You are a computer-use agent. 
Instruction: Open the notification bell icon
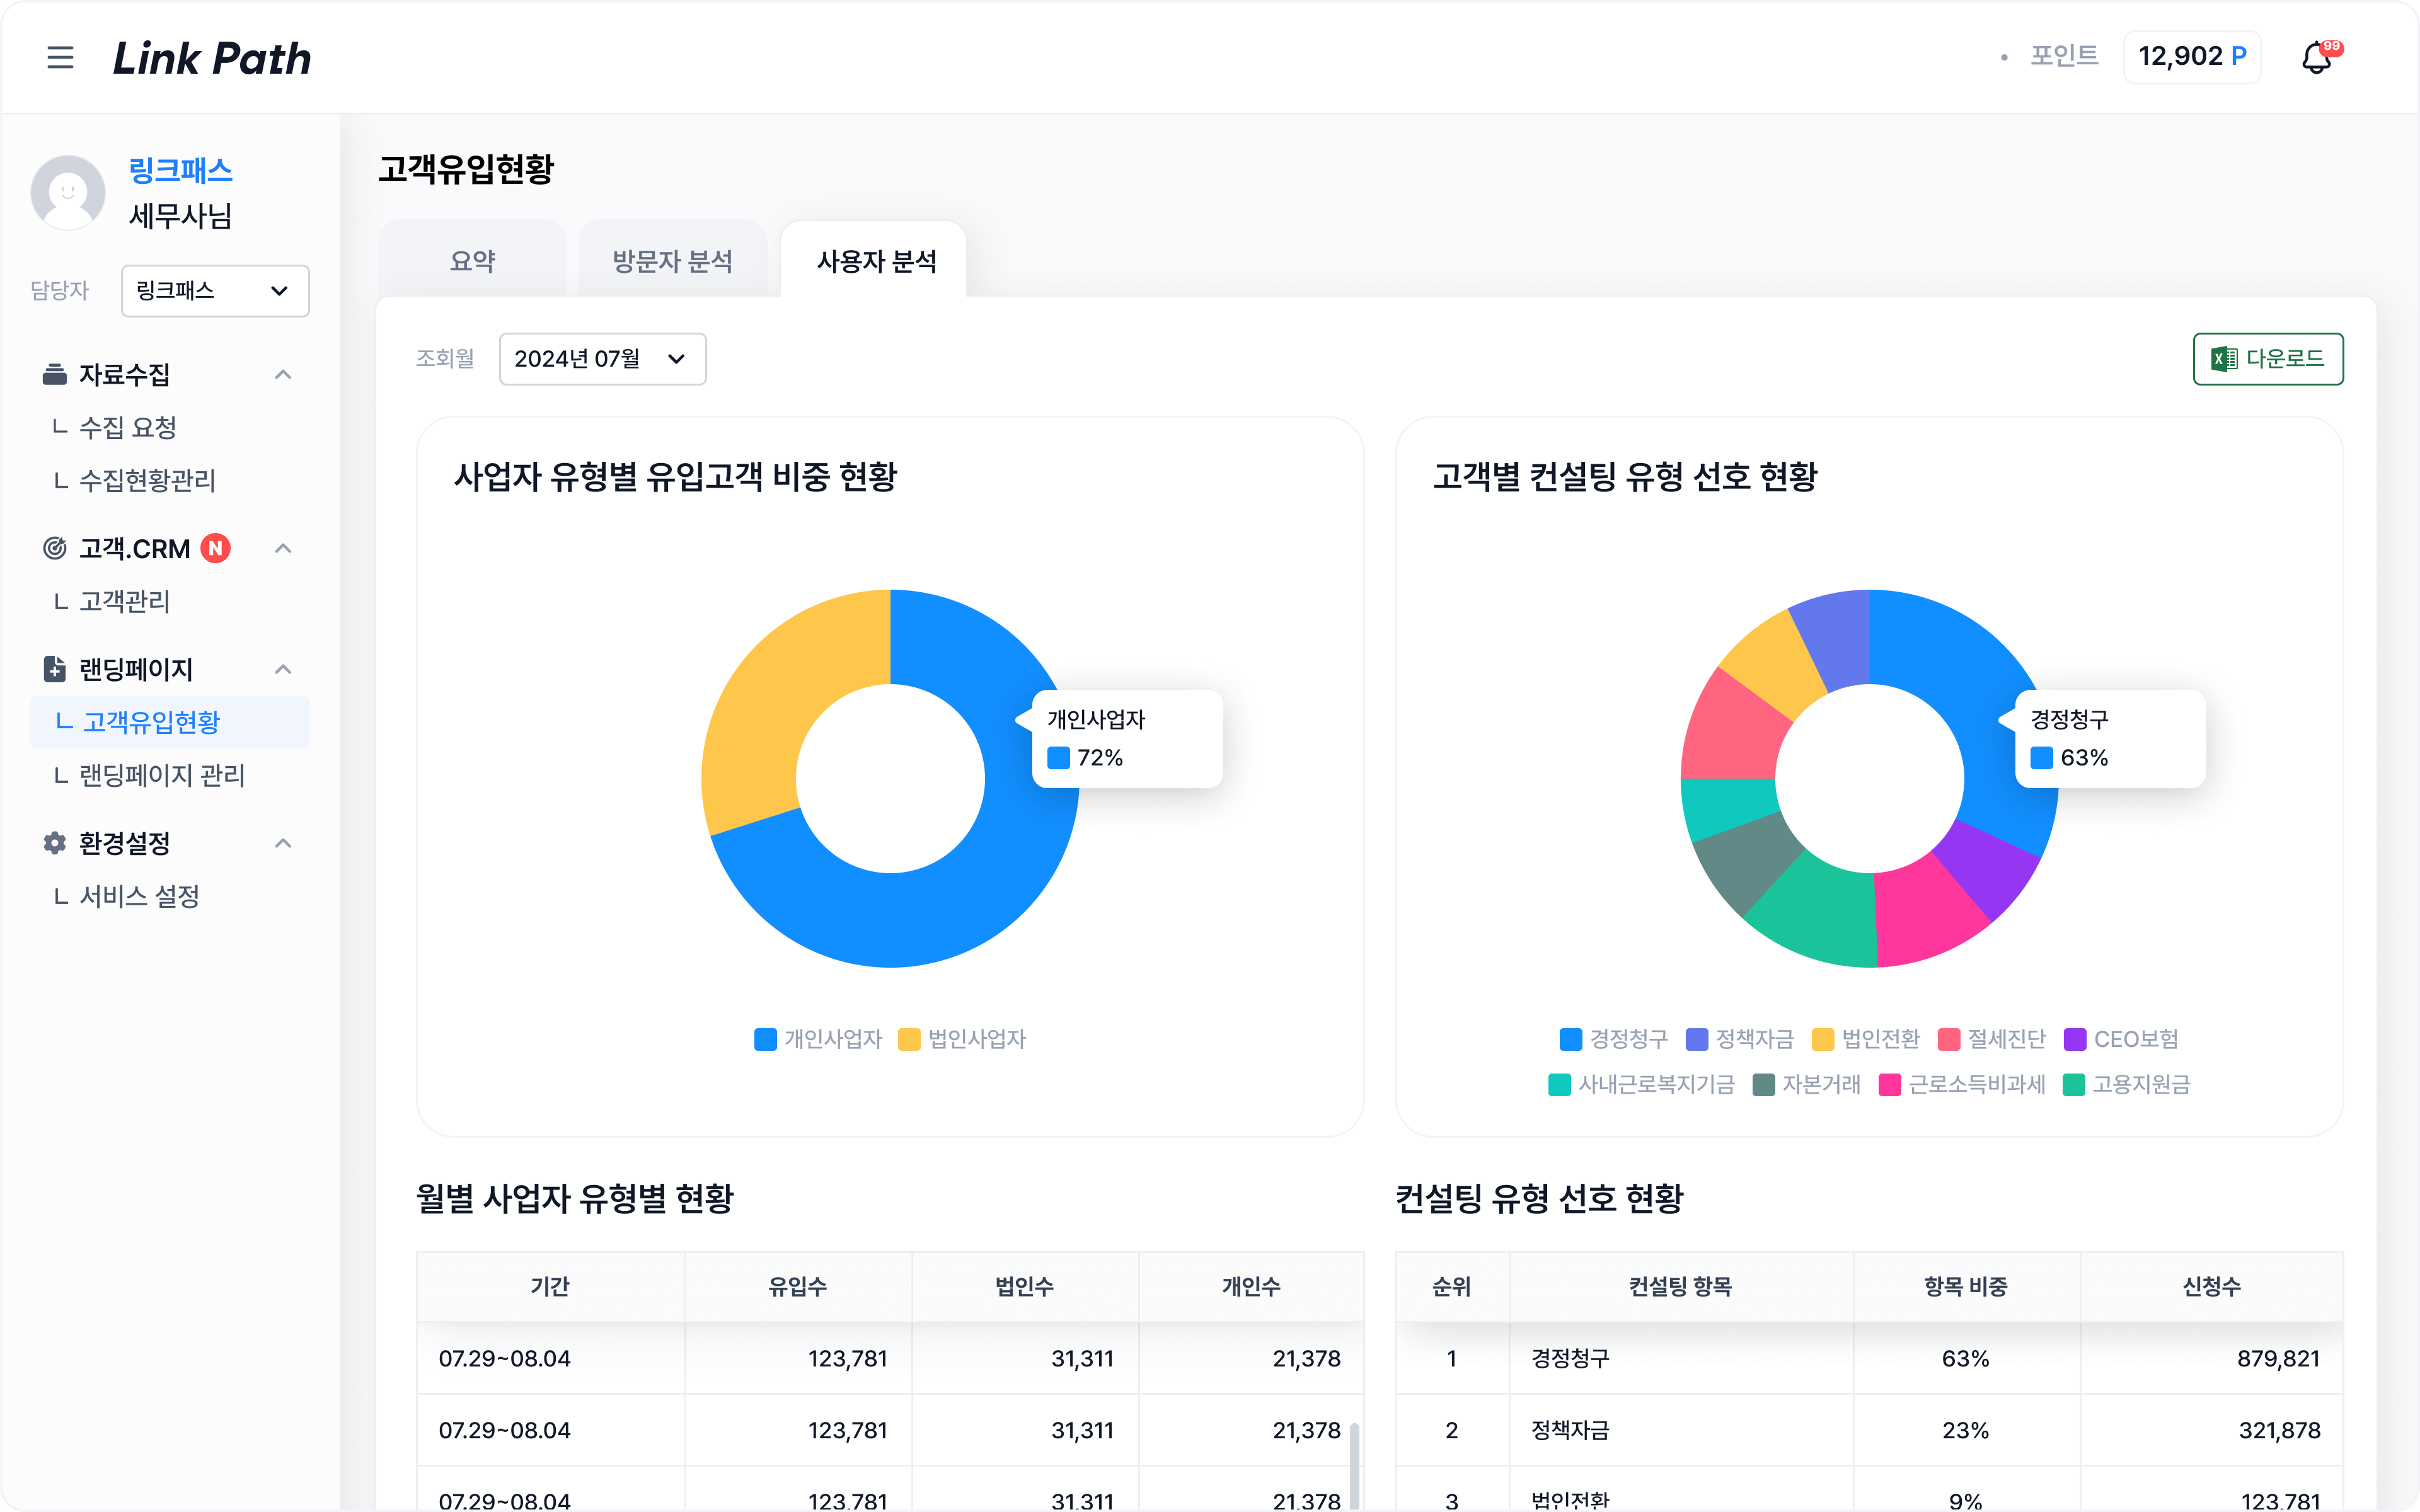[x=2317, y=57]
